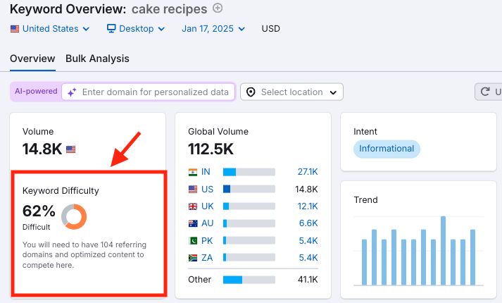Viewport: 502px width, 303px height.
Task: Click the location pin icon
Action: tap(251, 92)
